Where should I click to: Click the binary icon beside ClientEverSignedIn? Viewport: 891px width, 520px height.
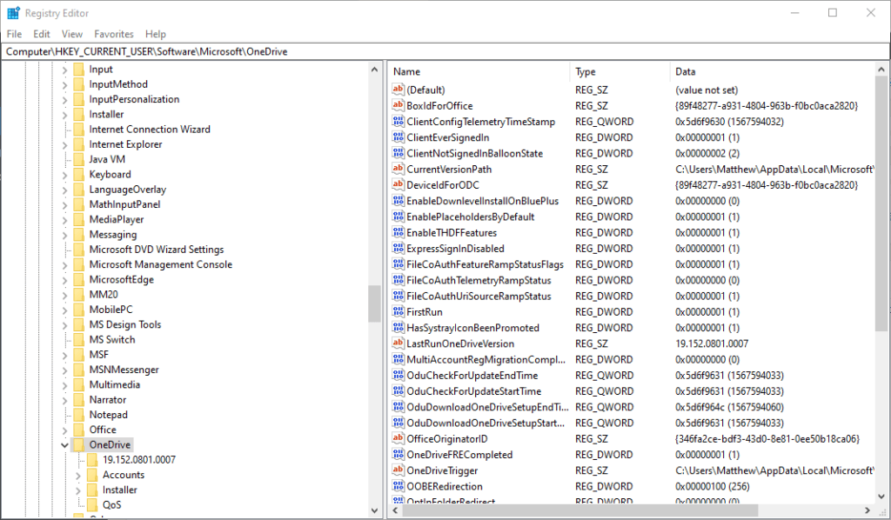tap(399, 137)
